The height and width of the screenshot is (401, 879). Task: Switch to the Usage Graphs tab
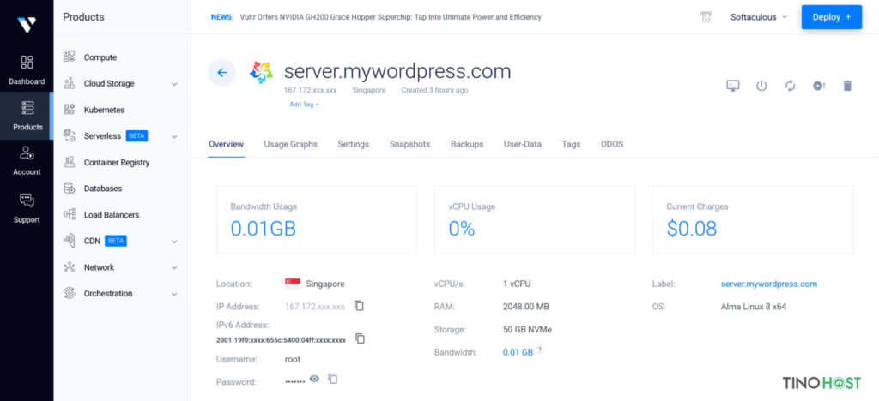coord(290,144)
